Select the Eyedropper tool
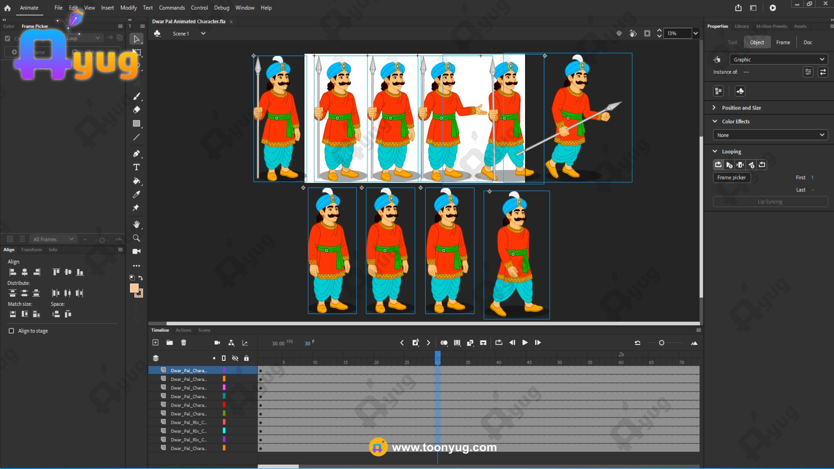This screenshot has width=834, height=469. [x=136, y=195]
